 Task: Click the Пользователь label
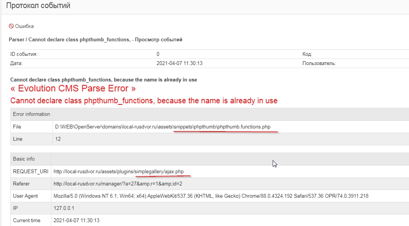319,63
